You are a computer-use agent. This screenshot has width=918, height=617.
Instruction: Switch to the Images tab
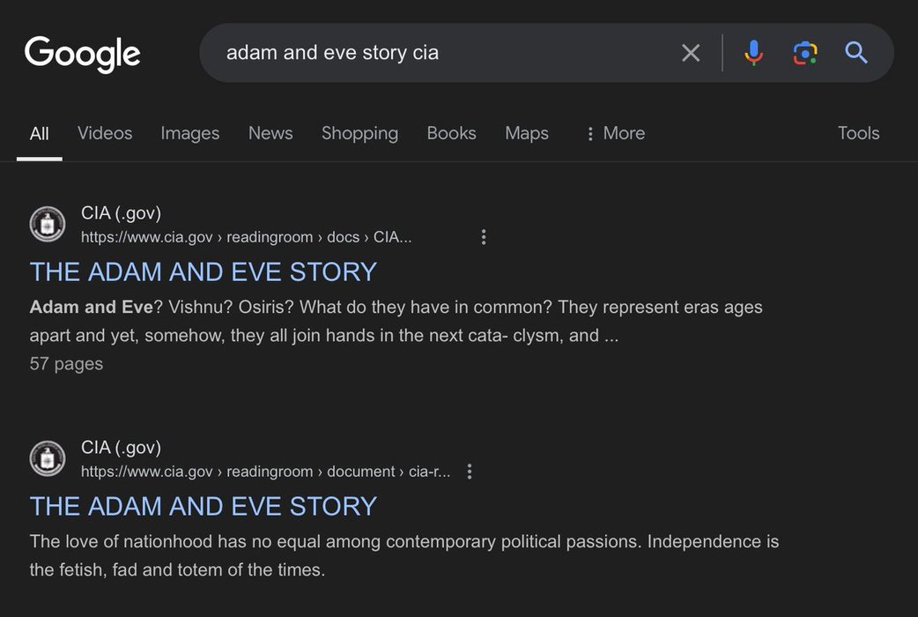(x=189, y=133)
